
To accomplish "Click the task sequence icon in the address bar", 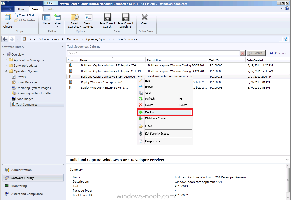I will (24, 39).
